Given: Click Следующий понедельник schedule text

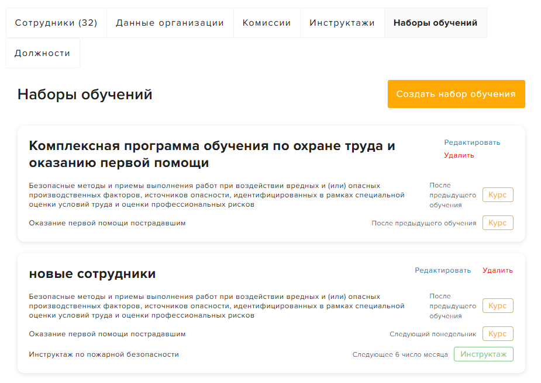Looking at the screenshot, I should point(433,334).
